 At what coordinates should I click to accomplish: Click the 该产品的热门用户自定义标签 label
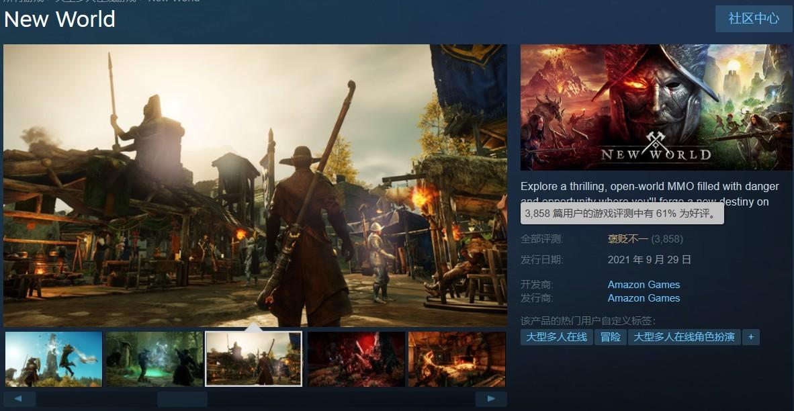(x=588, y=321)
